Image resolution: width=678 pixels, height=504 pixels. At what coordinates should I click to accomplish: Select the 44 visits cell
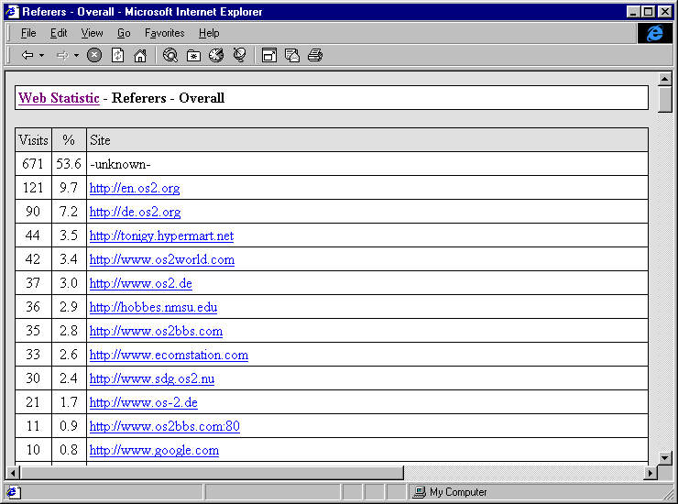click(33, 236)
